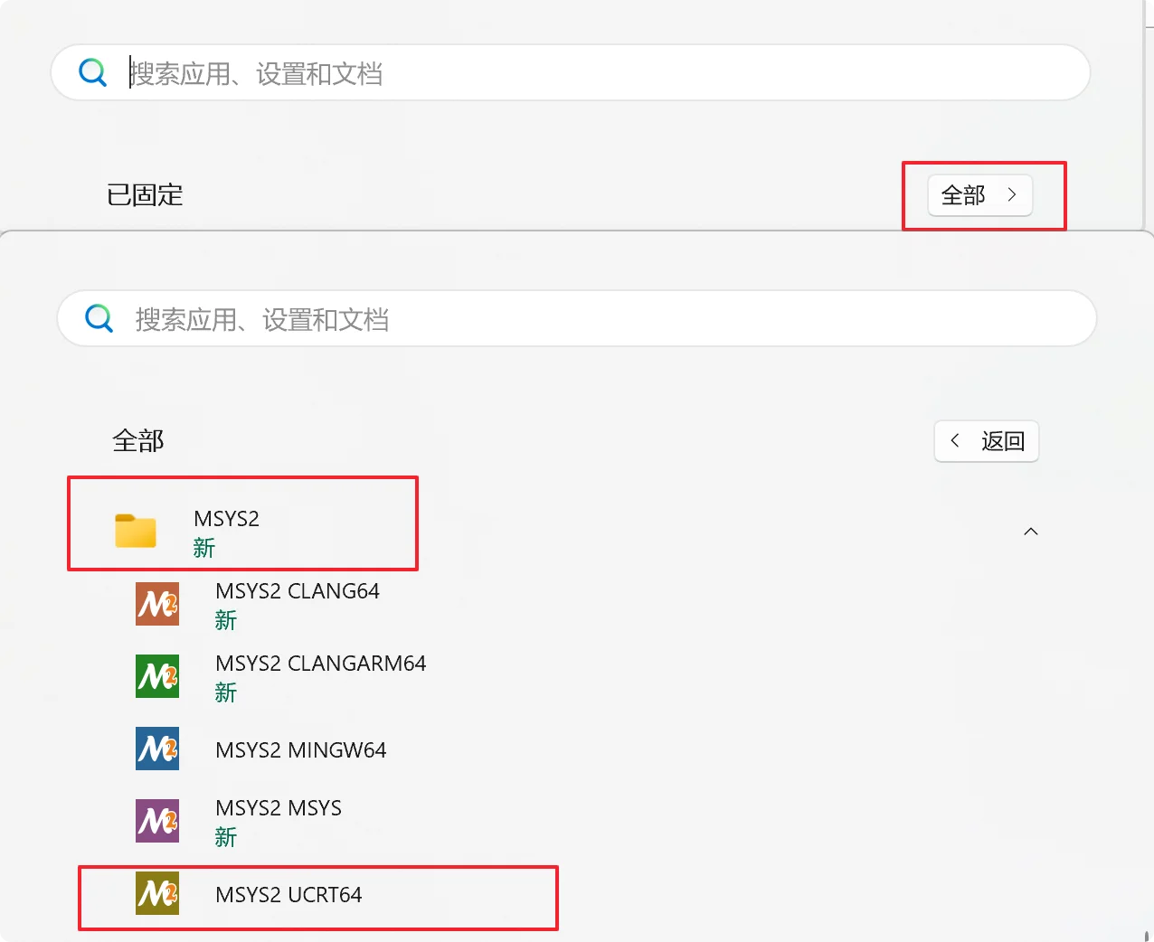Image resolution: width=1154 pixels, height=942 pixels.
Task: Click the 全部 heading above the app list
Action: (138, 441)
